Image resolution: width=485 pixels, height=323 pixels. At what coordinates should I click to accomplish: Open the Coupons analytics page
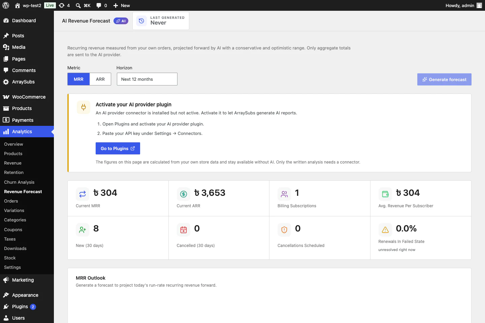(13, 229)
